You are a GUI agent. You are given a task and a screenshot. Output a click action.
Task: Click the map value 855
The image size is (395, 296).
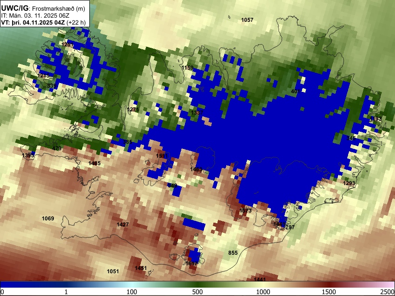233,253
